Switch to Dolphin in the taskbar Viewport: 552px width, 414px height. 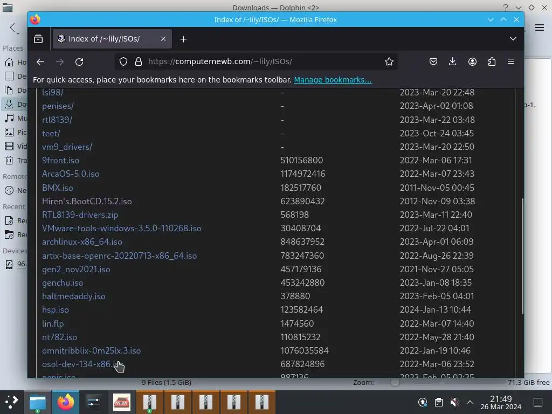point(38,402)
